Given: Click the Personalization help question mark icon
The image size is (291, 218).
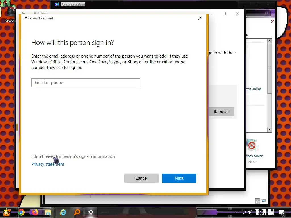Looking at the screenshot, I should click(272, 21).
